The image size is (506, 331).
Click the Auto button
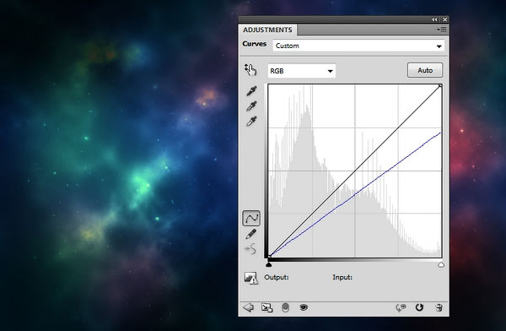point(425,70)
